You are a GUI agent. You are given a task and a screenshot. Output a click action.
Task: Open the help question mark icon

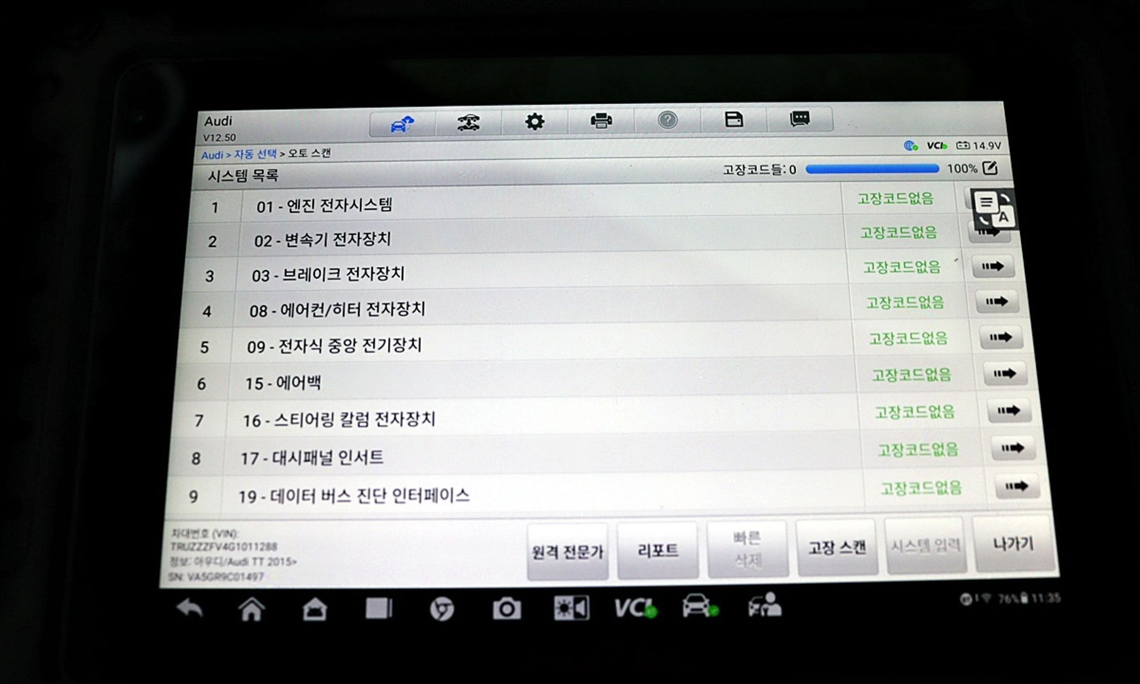[667, 120]
